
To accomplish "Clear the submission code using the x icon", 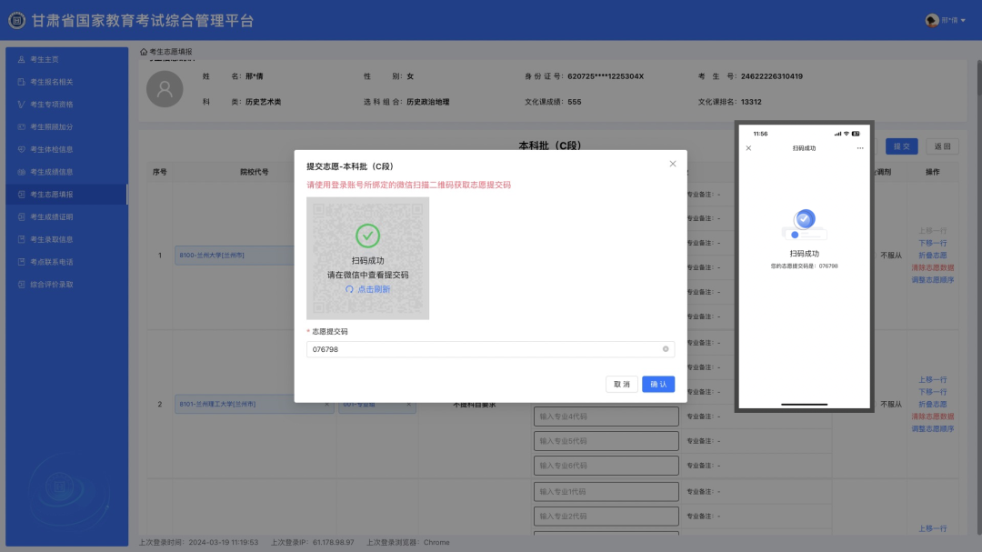I will (x=666, y=349).
